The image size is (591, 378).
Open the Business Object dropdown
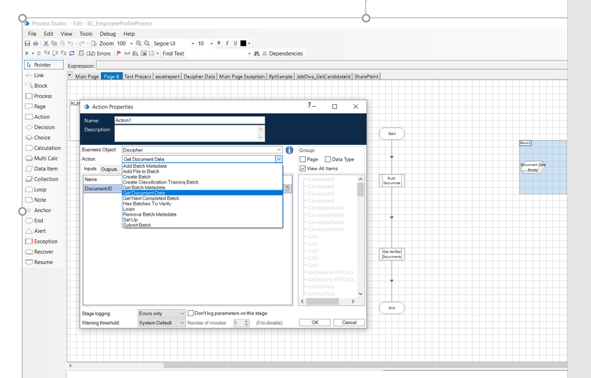coord(279,150)
